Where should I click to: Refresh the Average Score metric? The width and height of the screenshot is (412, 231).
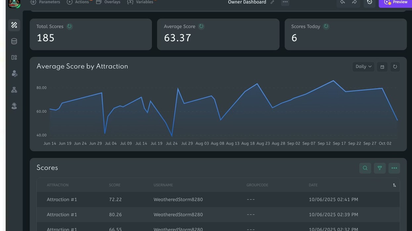pyautogui.click(x=201, y=26)
